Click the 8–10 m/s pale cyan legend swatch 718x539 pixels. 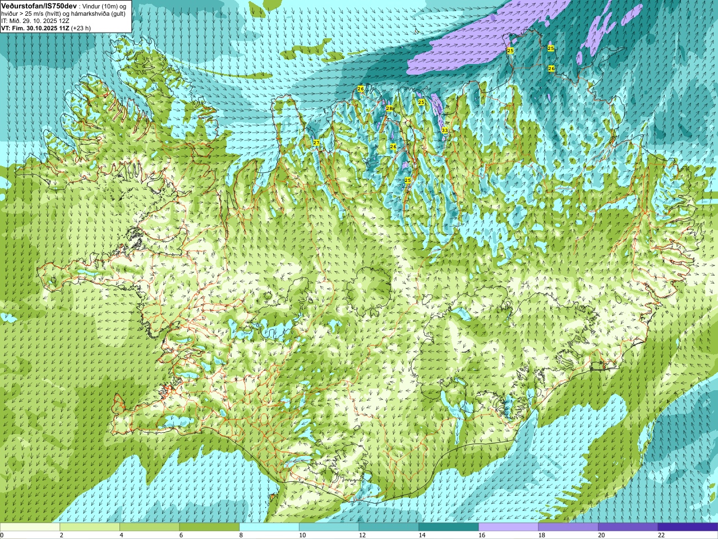coord(269,527)
